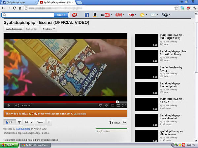
Task: Open a new browser tab
Action: (x=79, y=2)
